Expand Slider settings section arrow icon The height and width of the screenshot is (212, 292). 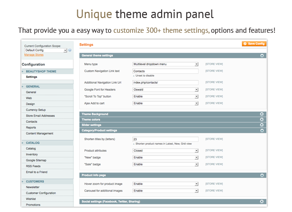click(x=262, y=125)
